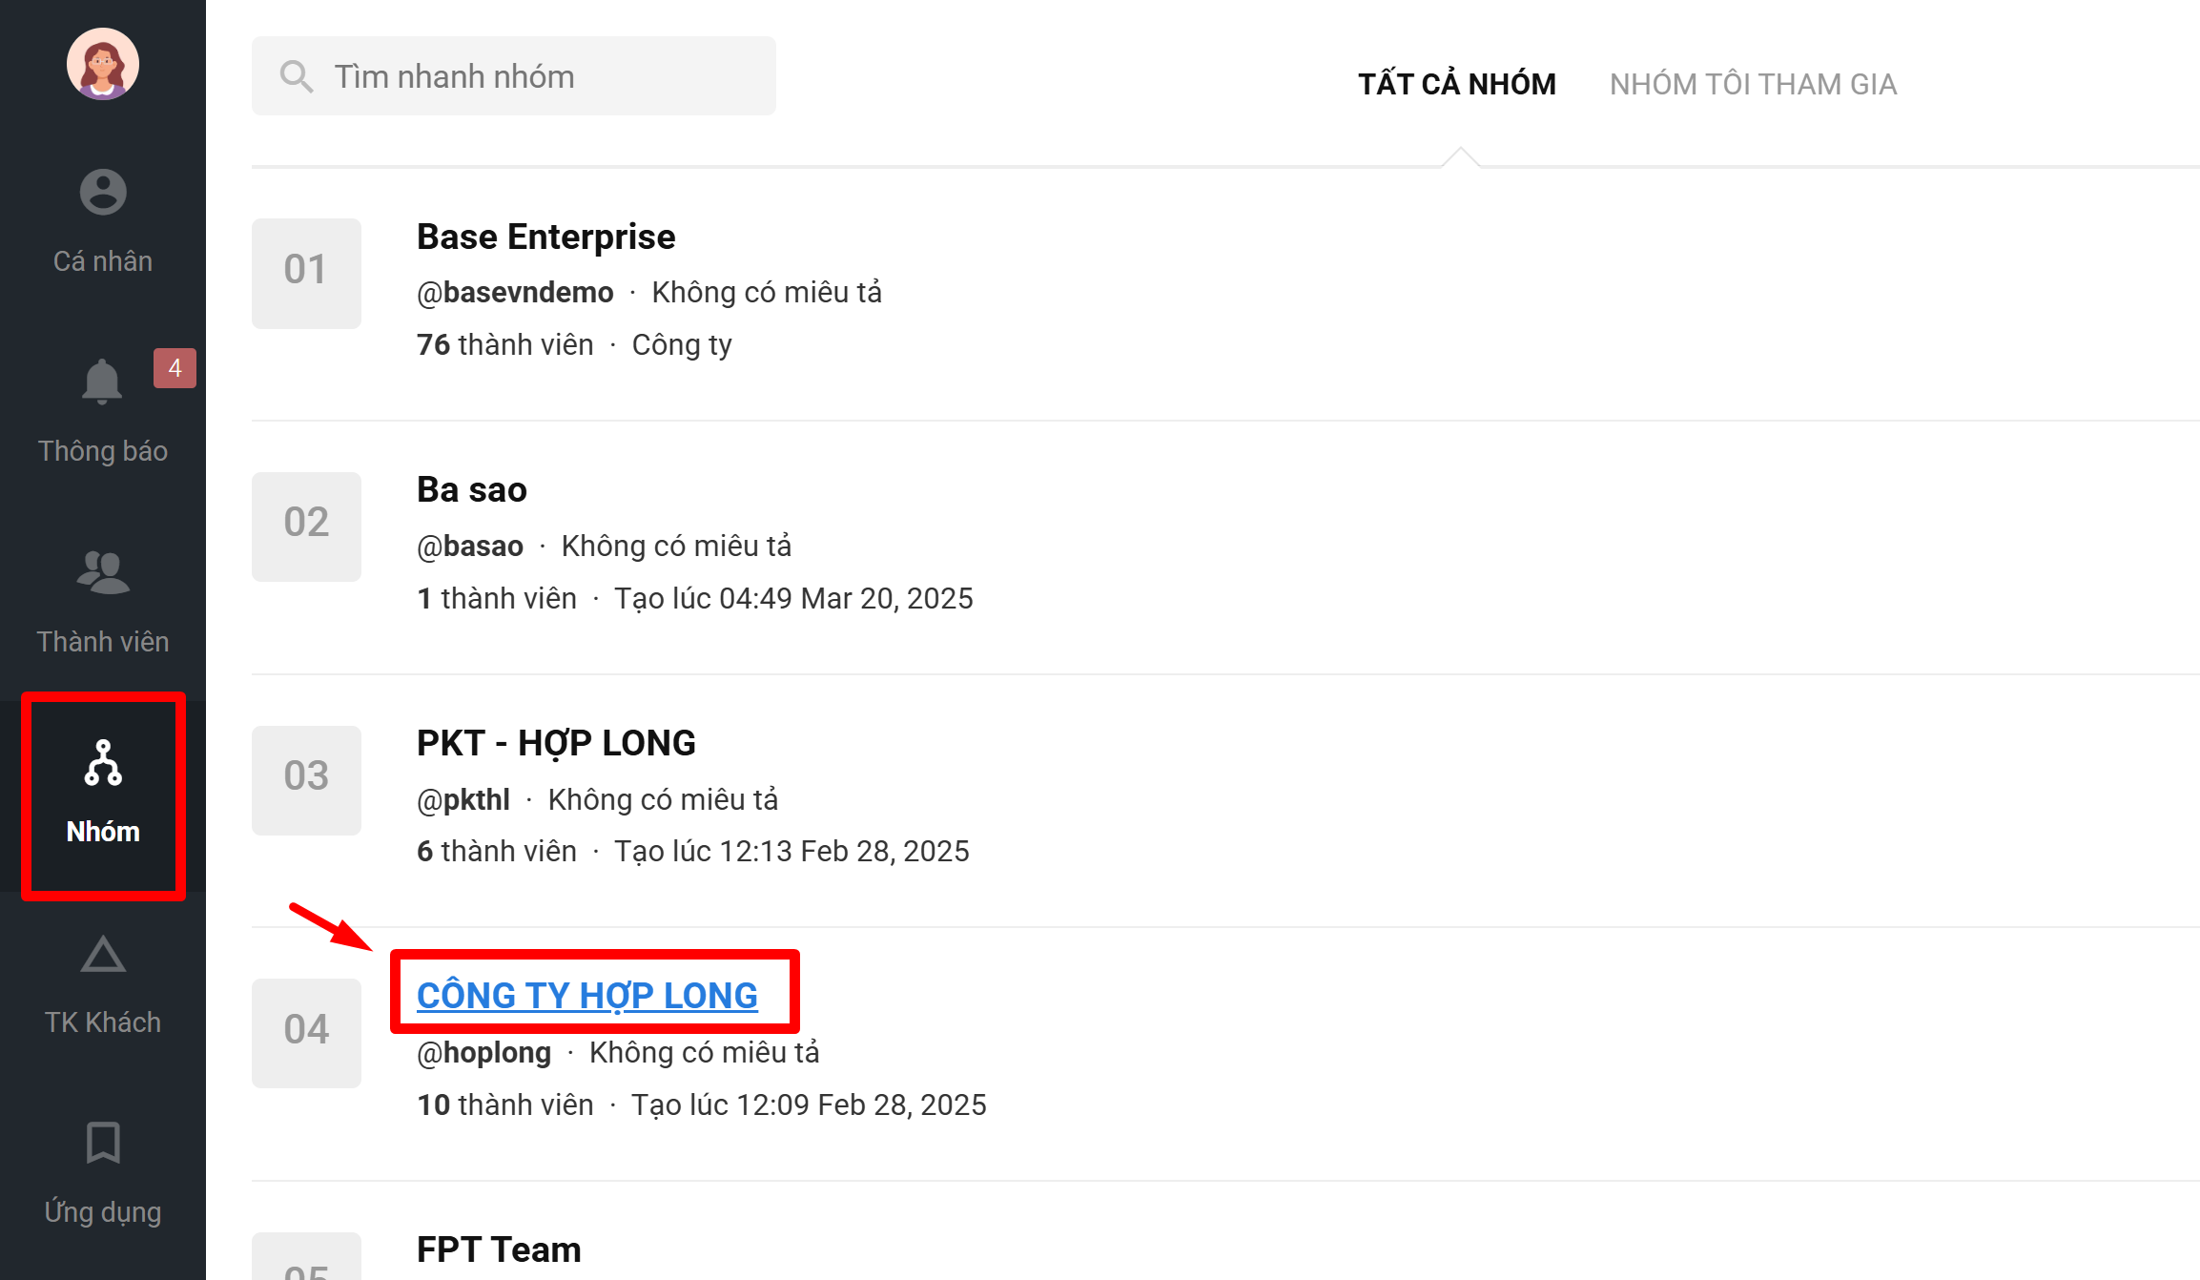Open the CÔNG TY HỢP LONG link

(587, 995)
